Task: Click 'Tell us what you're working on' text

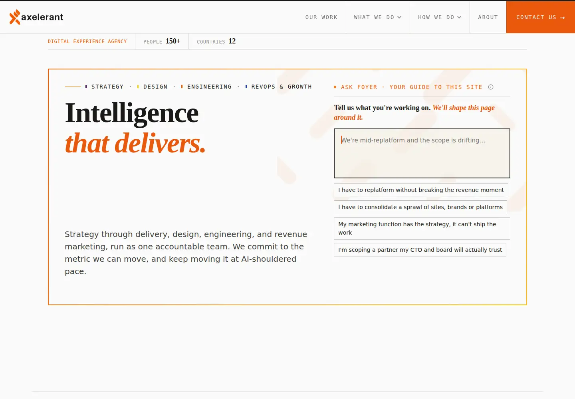Action: click(x=382, y=108)
